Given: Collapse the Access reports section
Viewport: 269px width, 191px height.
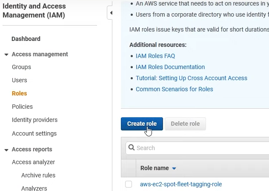Looking at the screenshot, I should 6,150.
